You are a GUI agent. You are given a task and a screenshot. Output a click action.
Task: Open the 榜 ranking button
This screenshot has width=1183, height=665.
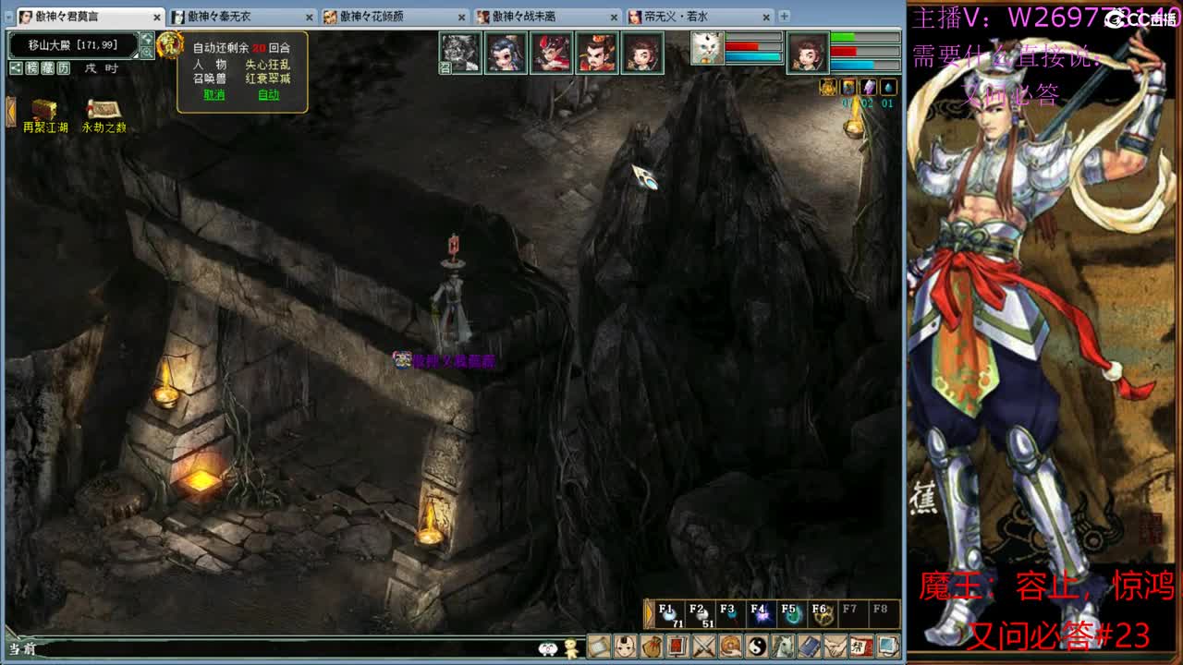pos(32,67)
